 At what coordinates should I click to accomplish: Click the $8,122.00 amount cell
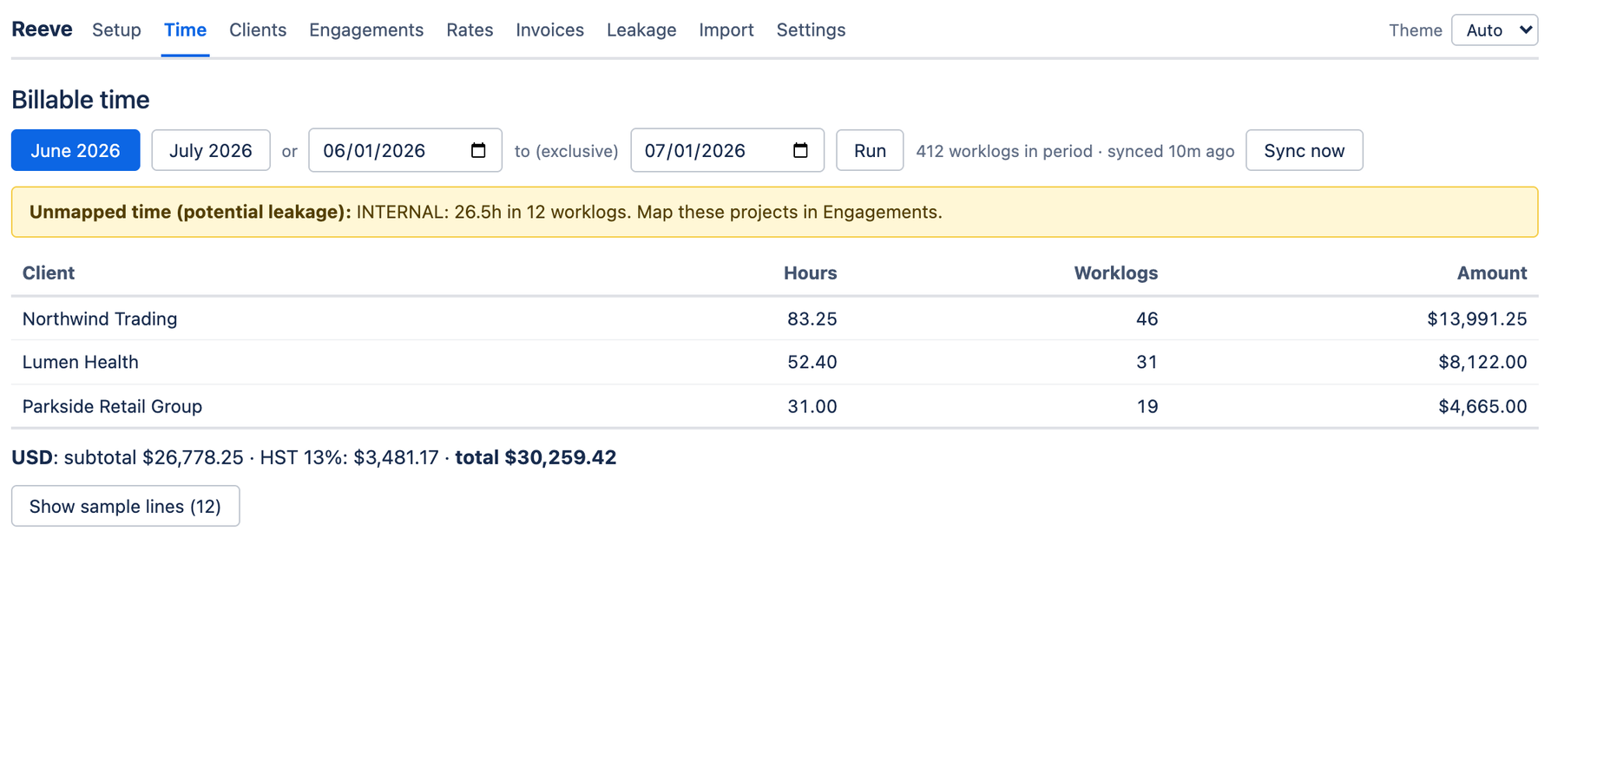[x=1482, y=362]
